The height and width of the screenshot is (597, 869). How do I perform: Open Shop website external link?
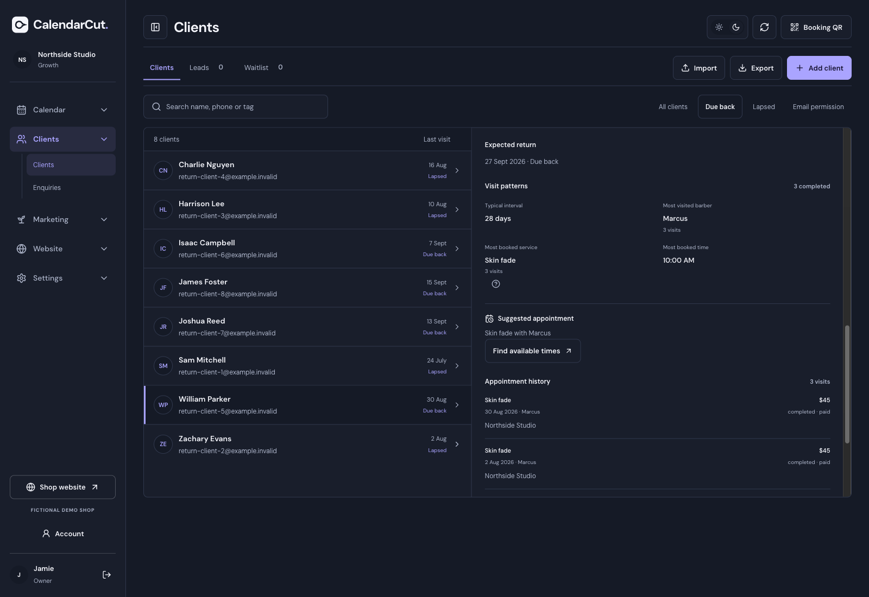point(62,487)
